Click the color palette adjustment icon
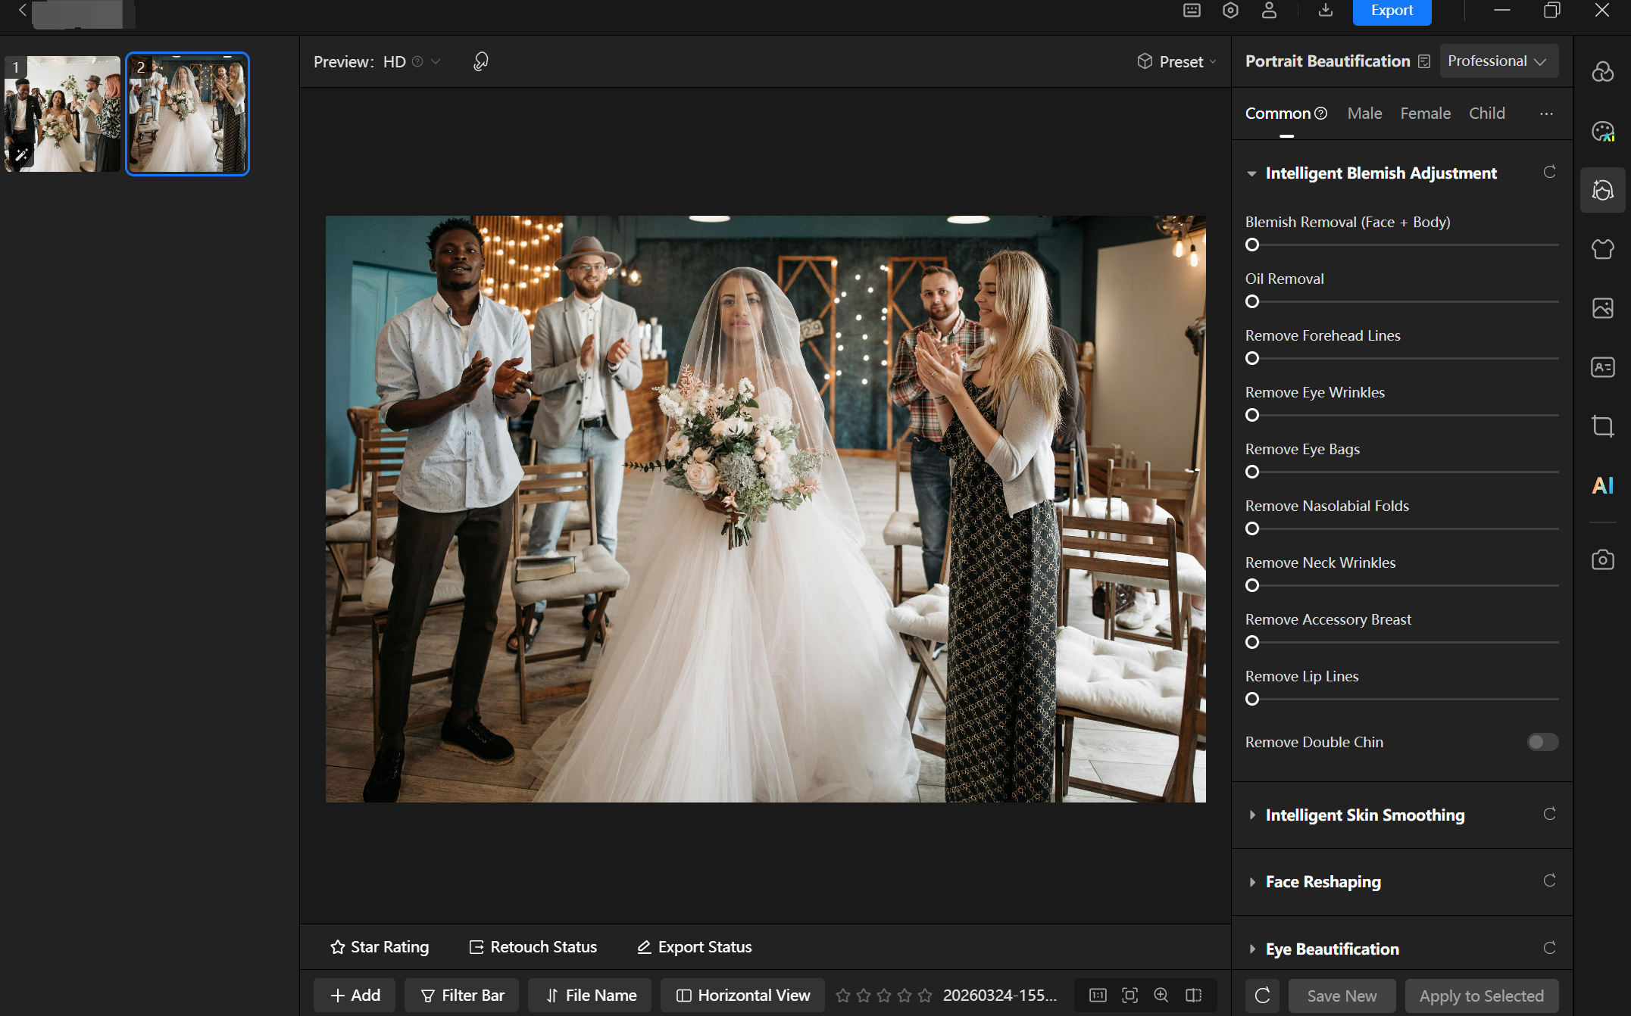Image resolution: width=1631 pixels, height=1016 pixels. 1602,131
